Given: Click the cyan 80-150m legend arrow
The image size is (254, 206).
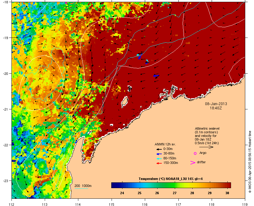Looking at the screenshot, I should (159, 158).
